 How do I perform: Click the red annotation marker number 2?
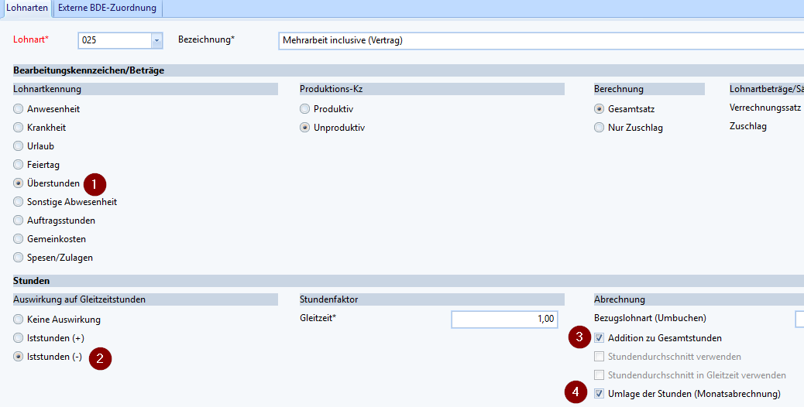click(100, 357)
